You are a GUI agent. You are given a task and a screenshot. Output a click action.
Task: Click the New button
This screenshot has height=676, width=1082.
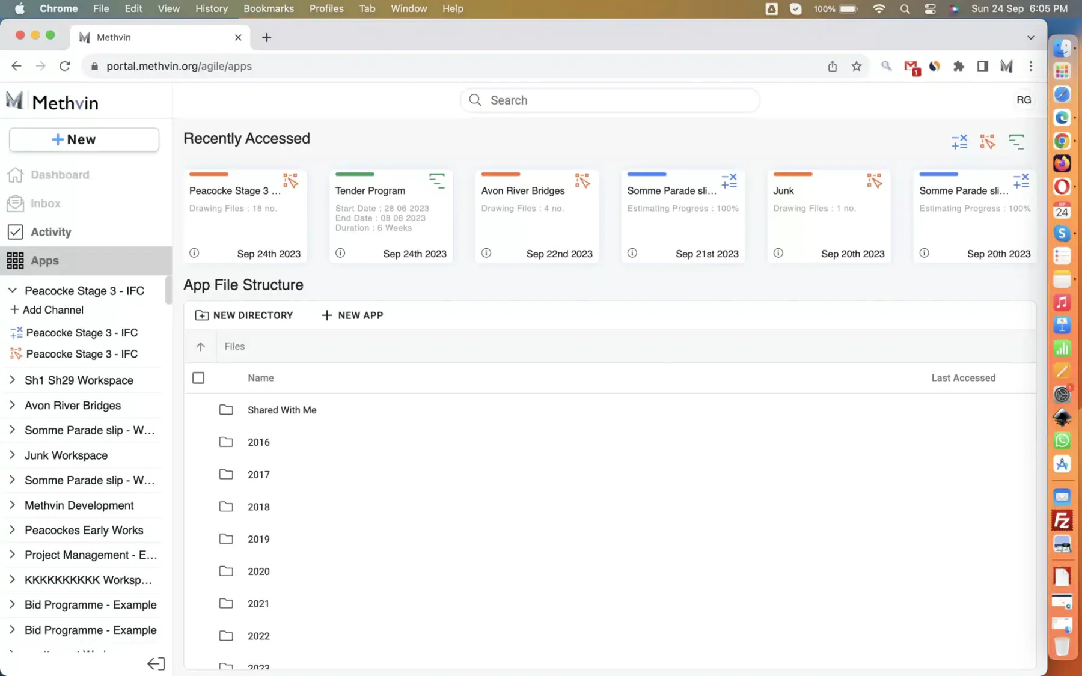(84, 139)
